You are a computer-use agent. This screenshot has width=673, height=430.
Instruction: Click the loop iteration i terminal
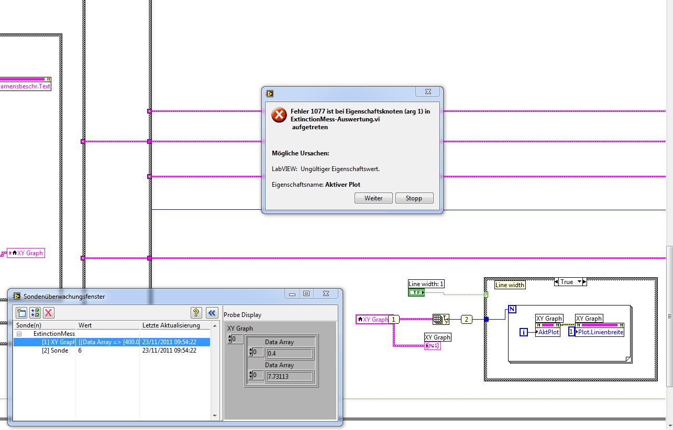(524, 332)
